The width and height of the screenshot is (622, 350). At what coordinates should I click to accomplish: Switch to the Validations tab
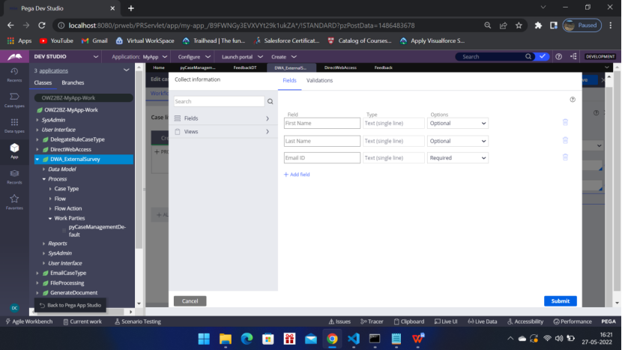tap(319, 80)
